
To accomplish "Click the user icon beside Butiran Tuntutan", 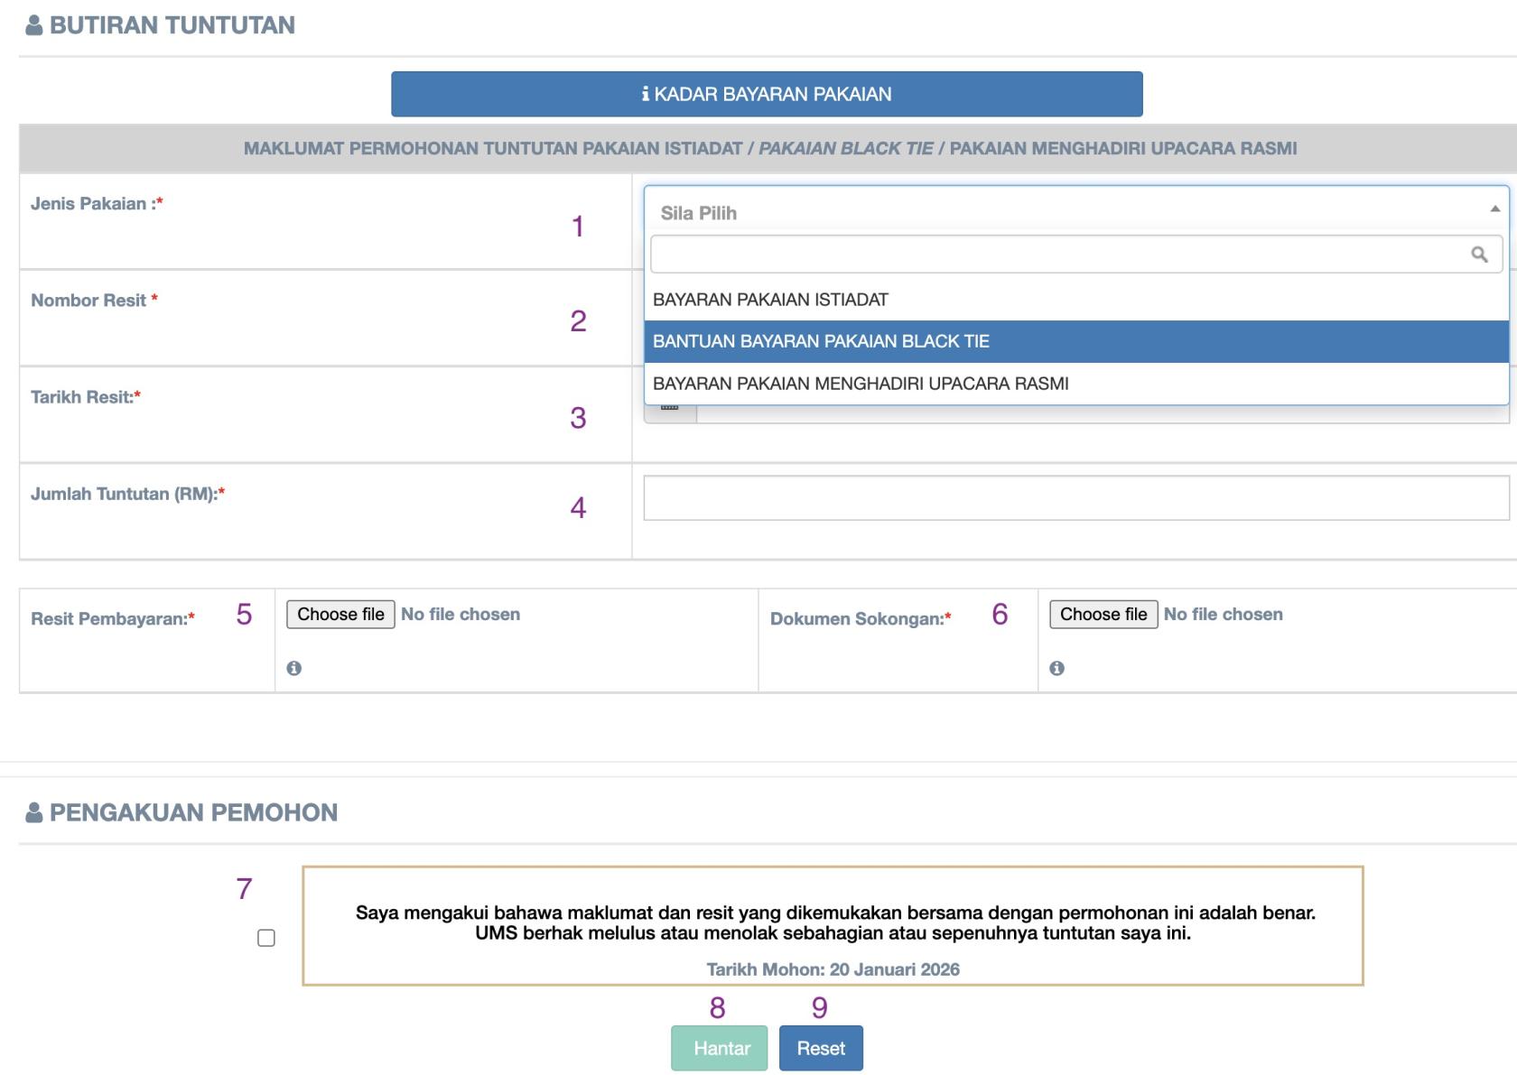I will coord(34,25).
